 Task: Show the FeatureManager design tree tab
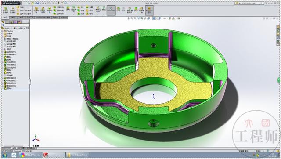tap(3, 22)
